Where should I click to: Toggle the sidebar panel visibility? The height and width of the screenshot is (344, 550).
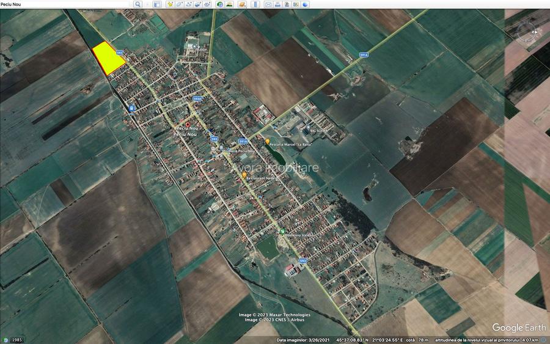tap(157, 4)
